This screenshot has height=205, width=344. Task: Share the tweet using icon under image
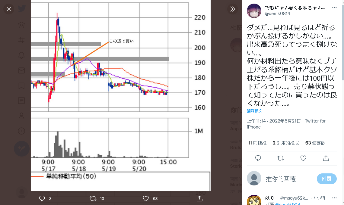click(x=199, y=198)
